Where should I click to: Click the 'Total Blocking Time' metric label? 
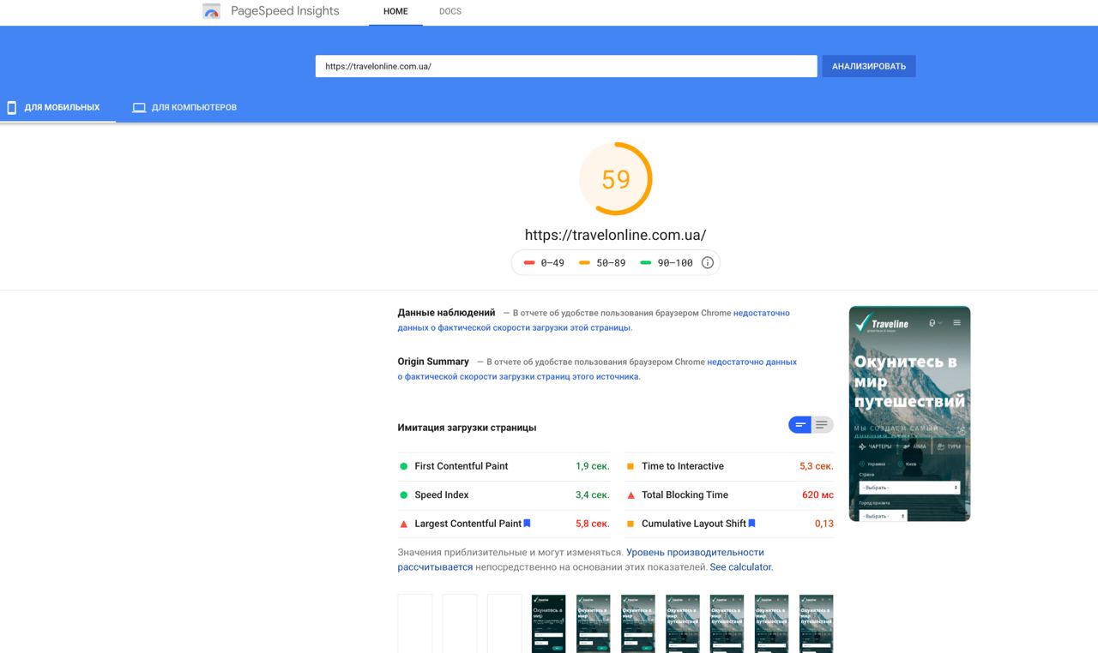pyautogui.click(x=685, y=495)
